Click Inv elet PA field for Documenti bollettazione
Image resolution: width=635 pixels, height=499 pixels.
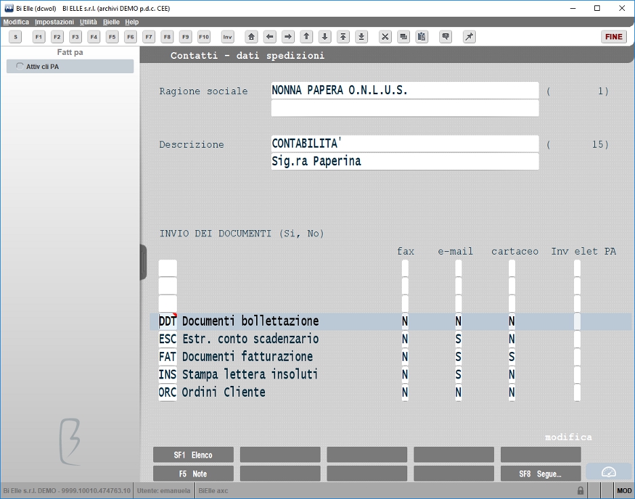coord(577,322)
